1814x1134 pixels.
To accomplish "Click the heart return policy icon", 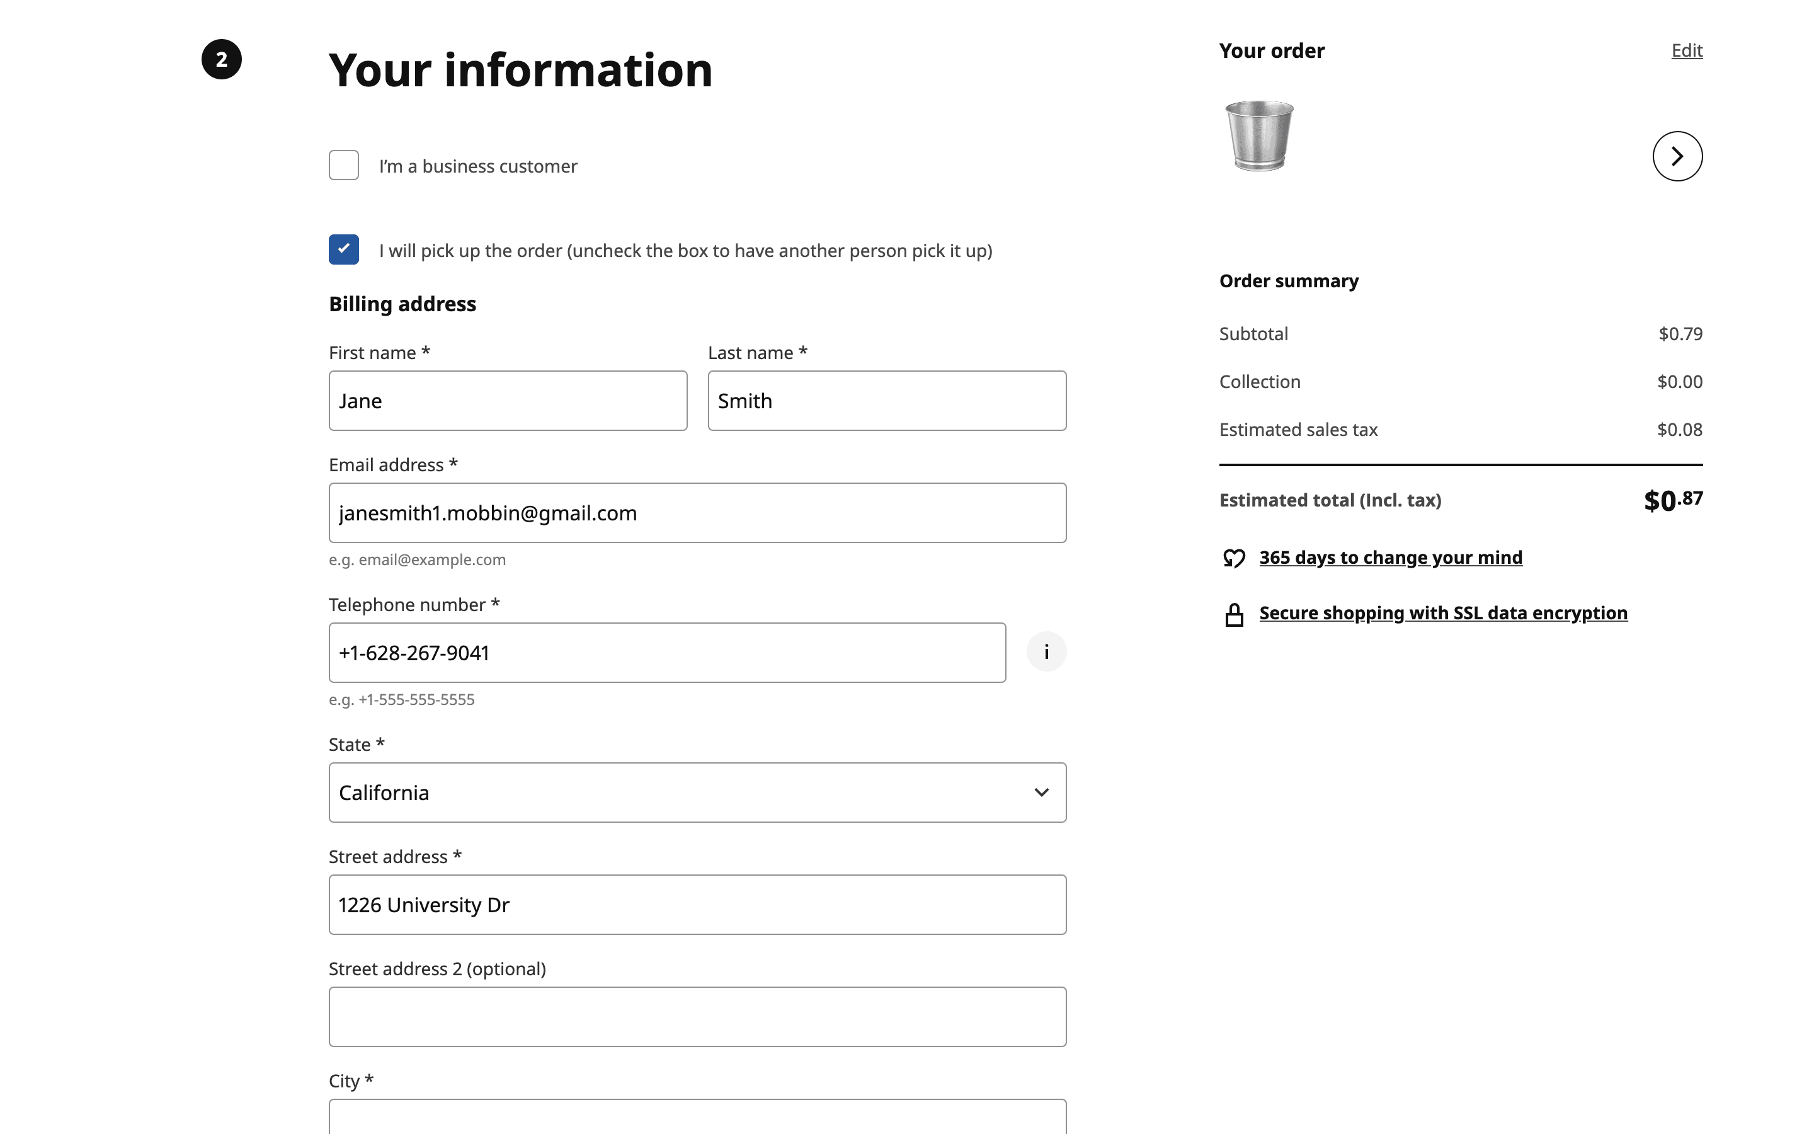I will tap(1234, 558).
